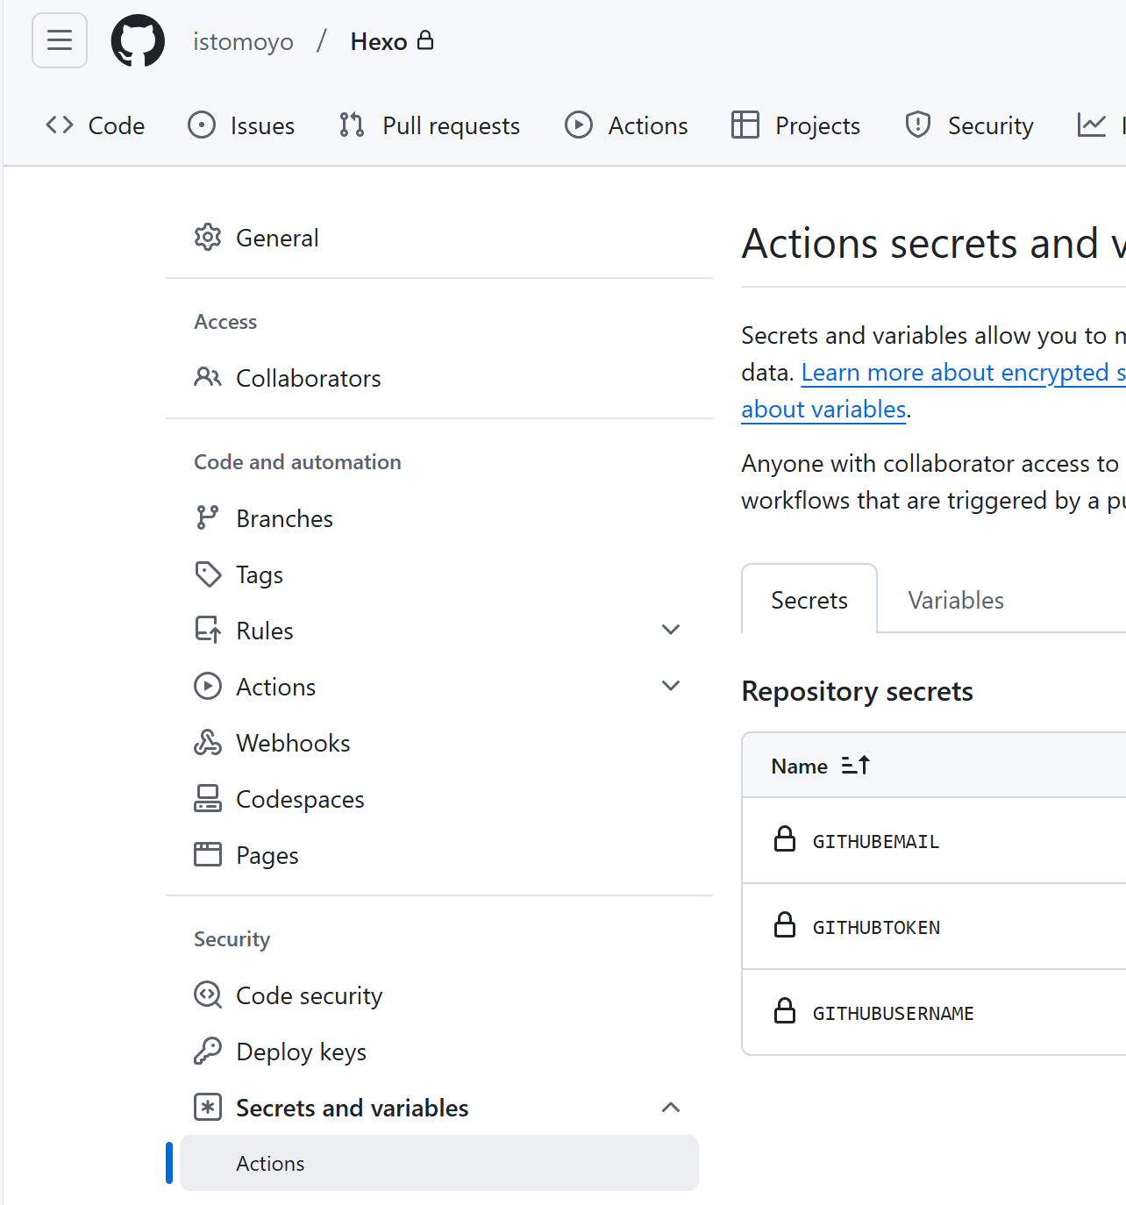The image size is (1126, 1205).
Task: Open the about variables link
Action: 823,410
